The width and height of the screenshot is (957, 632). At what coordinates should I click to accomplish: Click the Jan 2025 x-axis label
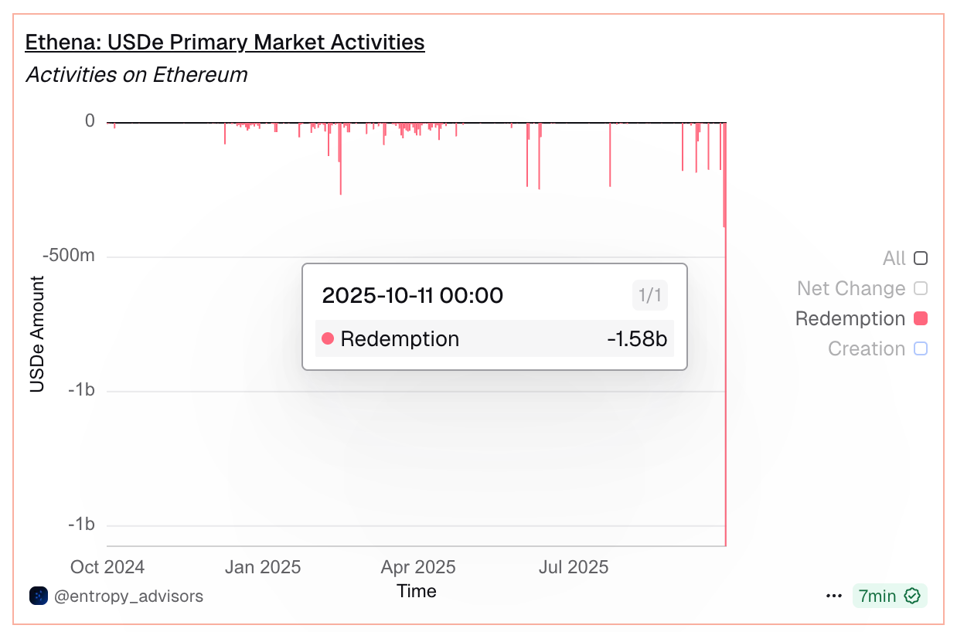[263, 566]
